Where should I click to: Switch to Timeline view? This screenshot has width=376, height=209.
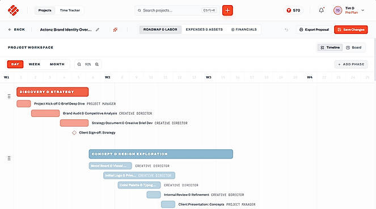coord(330,48)
